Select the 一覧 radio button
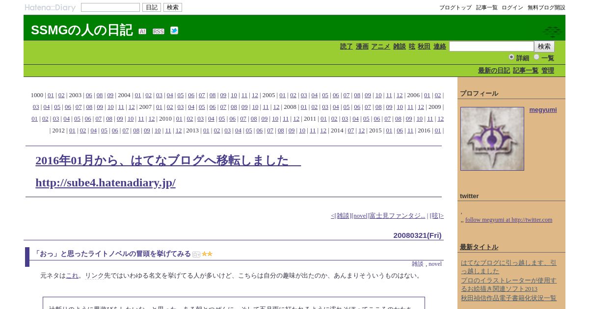589x309 pixels. (x=536, y=57)
